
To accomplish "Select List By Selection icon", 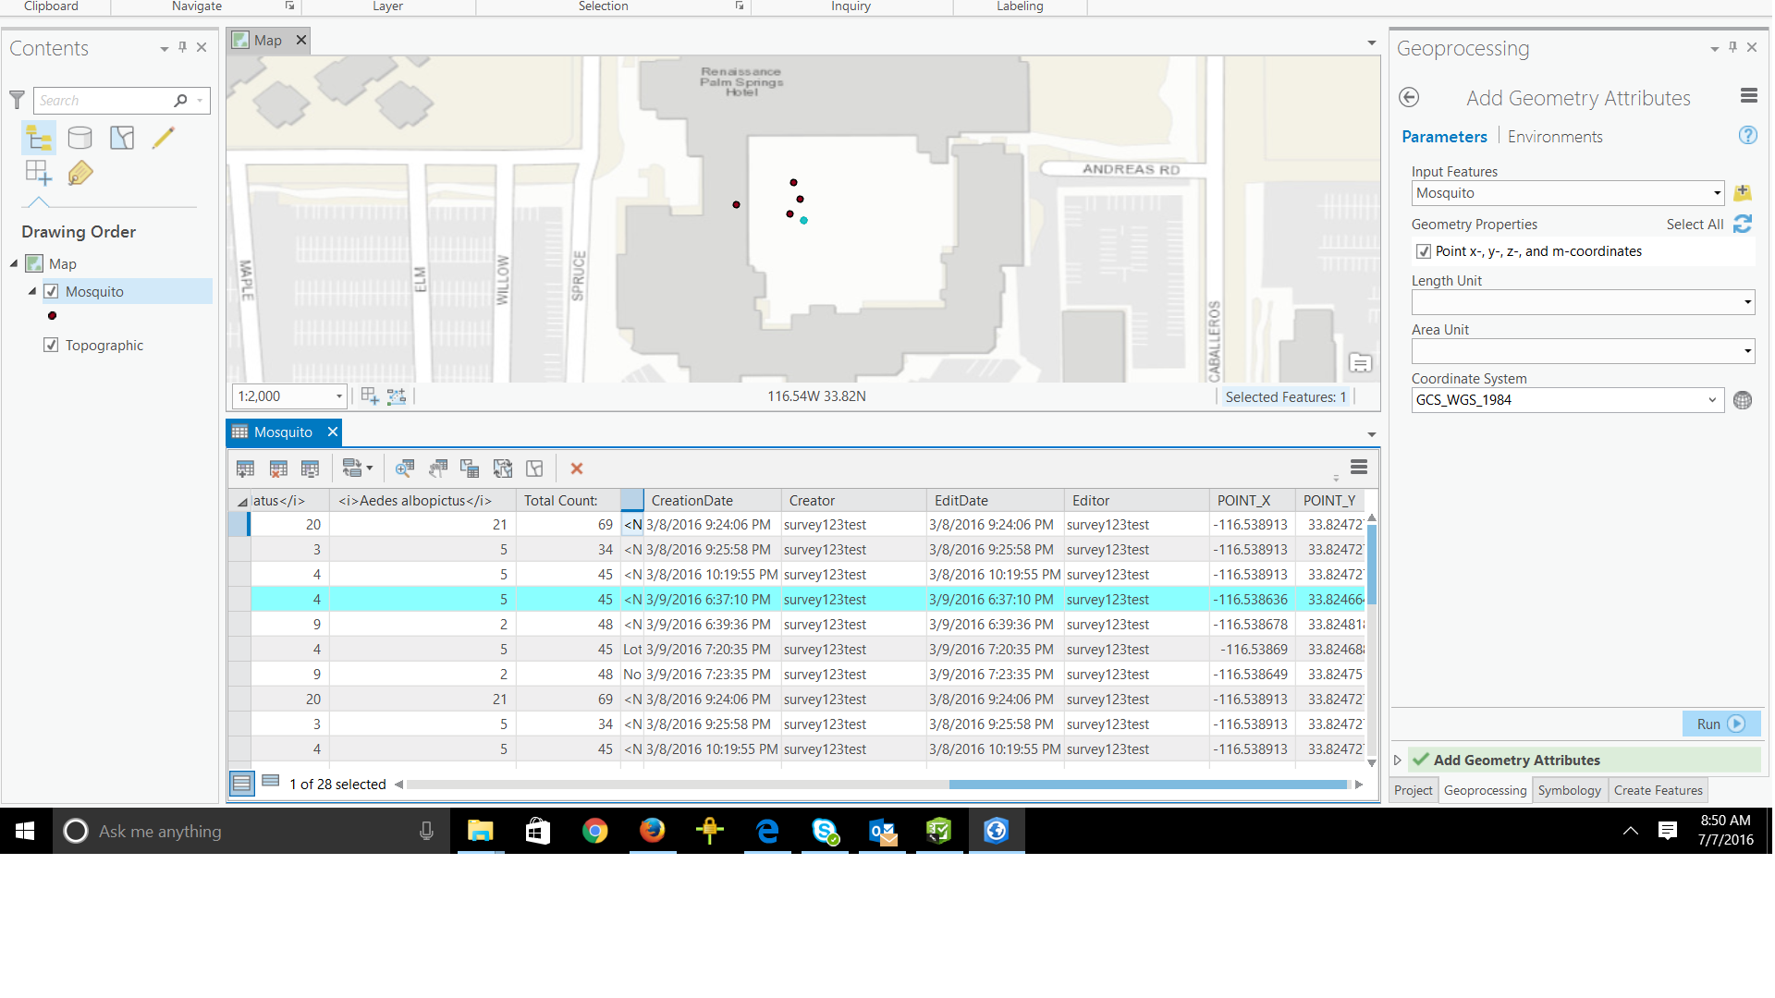I will pyautogui.click(x=122, y=139).
